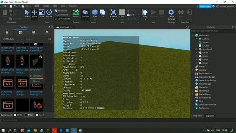Viewport: 236px width, 133px height.
Task: Open the notification center icon
Action: (x=231, y=130)
